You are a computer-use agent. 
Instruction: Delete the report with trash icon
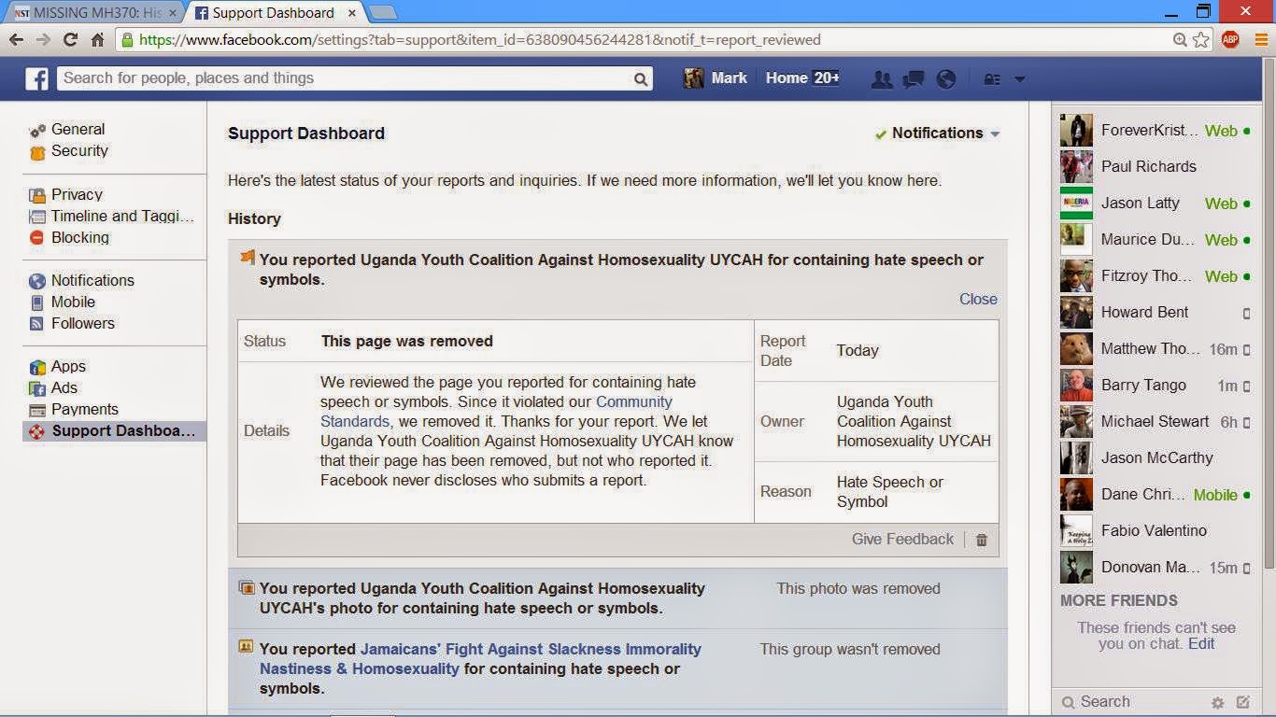click(x=982, y=540)
